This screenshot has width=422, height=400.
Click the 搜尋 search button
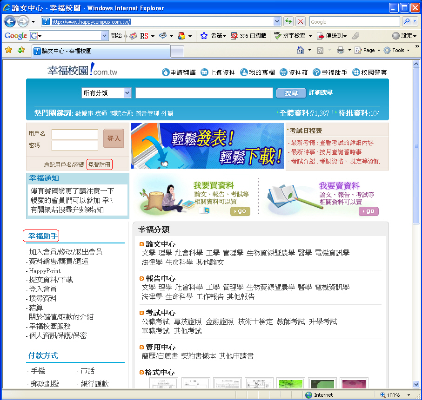pos(291,93)
